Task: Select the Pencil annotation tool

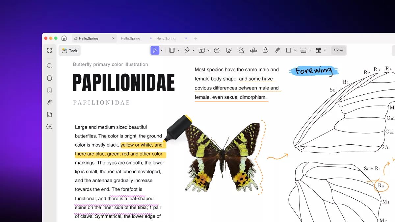Action: click(x=187, y=50)
